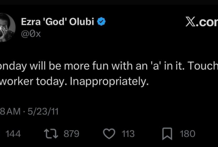
Task: Bookmark the post with the bookmark icon
Action: click(167, 134)
